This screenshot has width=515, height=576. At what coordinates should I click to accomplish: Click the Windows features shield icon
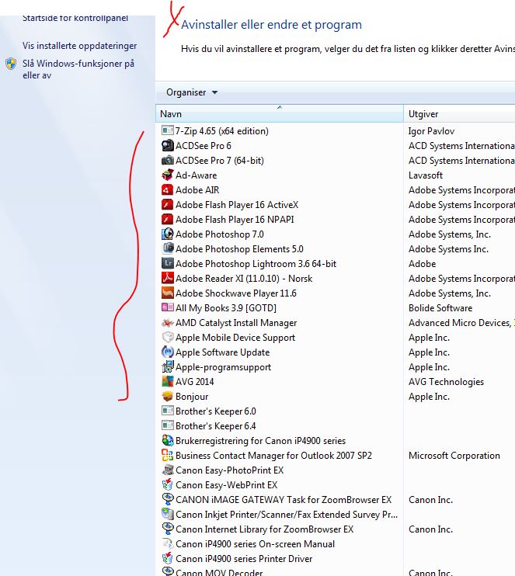coord(11,64)
